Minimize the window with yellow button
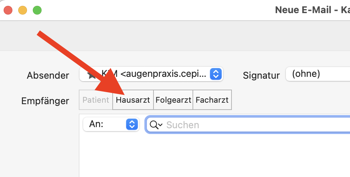The image size is (350, 177). [23, 10]
